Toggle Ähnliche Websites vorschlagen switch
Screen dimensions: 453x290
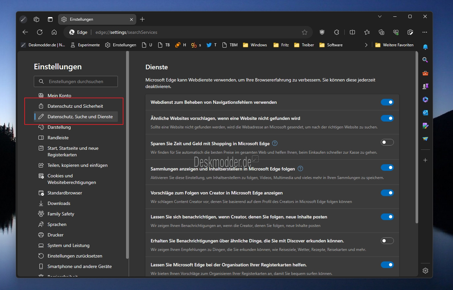coord(387,118)
